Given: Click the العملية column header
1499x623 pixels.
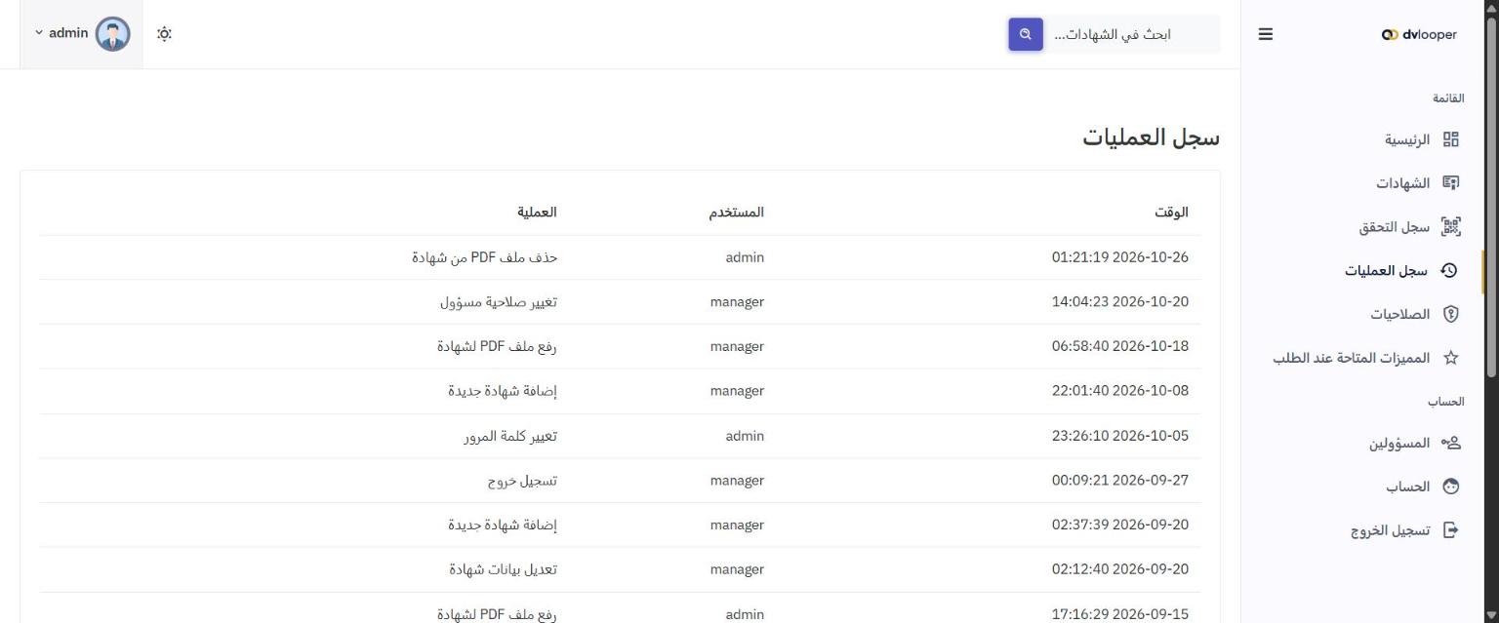Looking at the screenshot, I should tap(538, 212).
